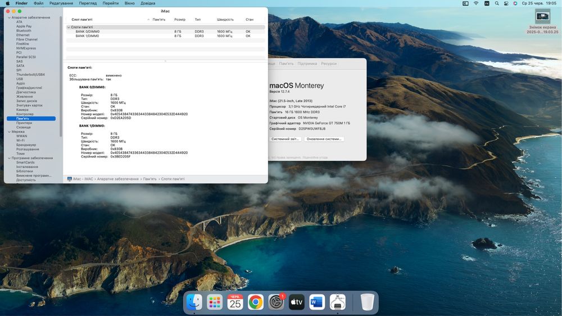Switch to Пам'ять tab in About This Mac
This screenshot has width=562, height=316.
(286, 64)
